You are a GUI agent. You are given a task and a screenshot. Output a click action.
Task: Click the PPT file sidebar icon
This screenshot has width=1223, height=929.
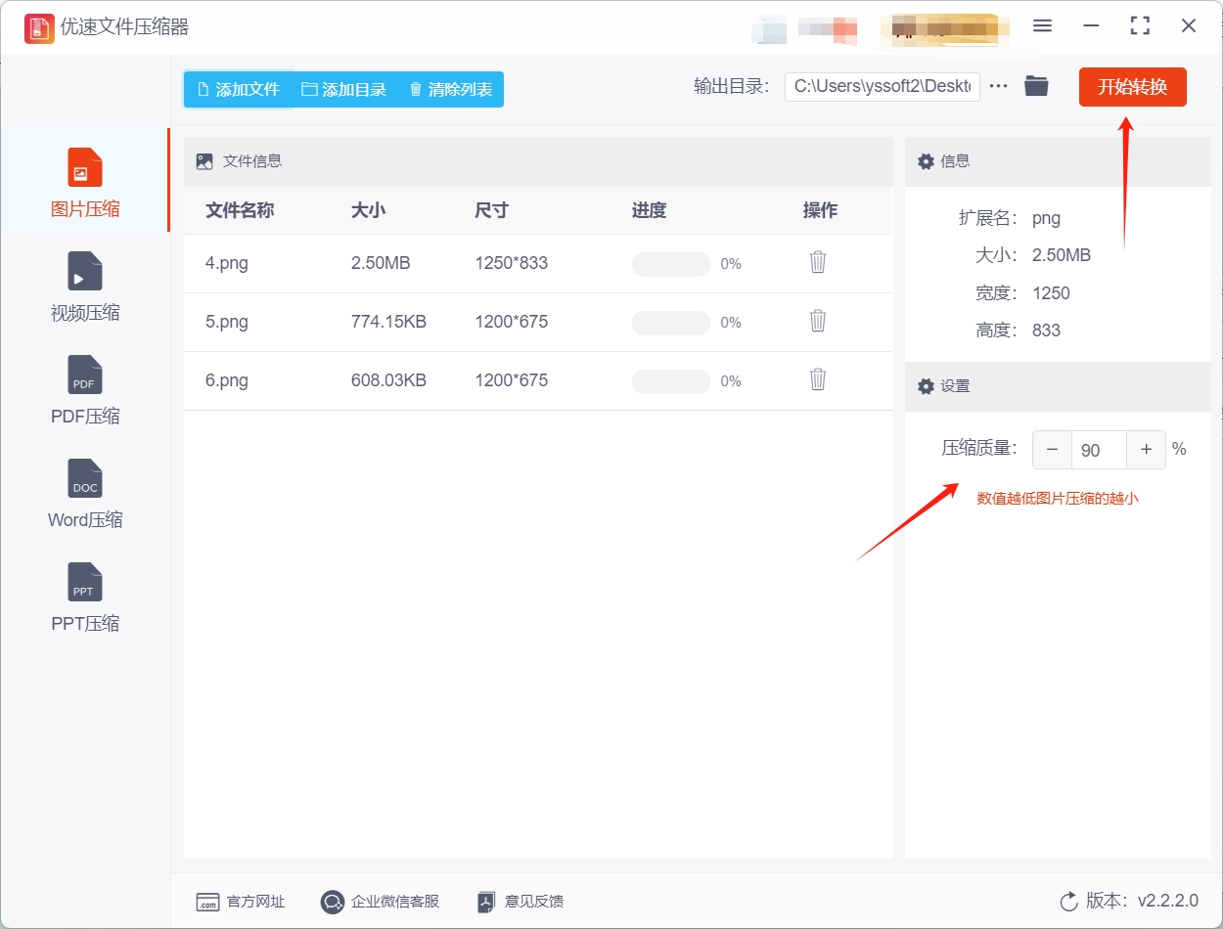pyautogui.click(x=84, y=582)
